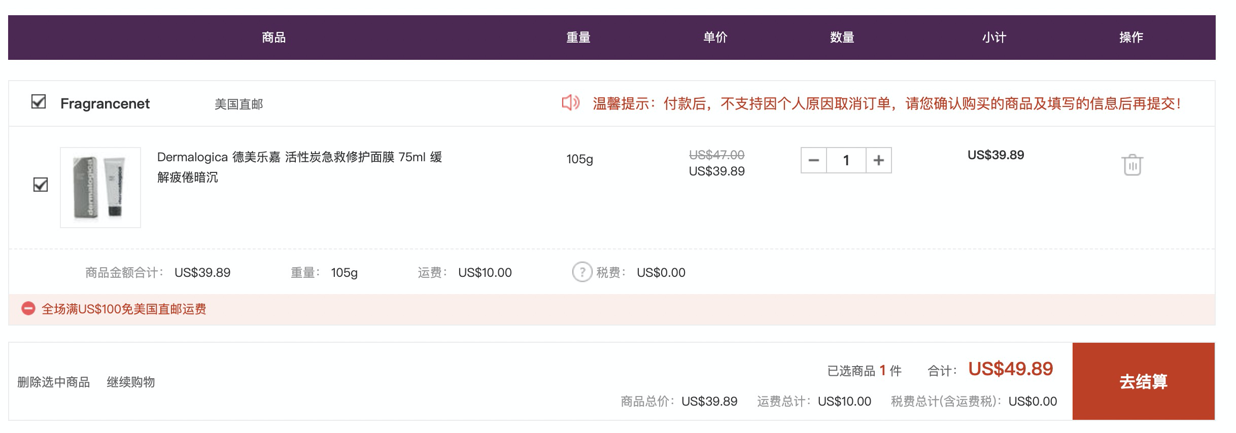The height and width of the screenshot is (433, 1236).
Task: Click 继续购物 to continue shopping
Action: (131, 382)
